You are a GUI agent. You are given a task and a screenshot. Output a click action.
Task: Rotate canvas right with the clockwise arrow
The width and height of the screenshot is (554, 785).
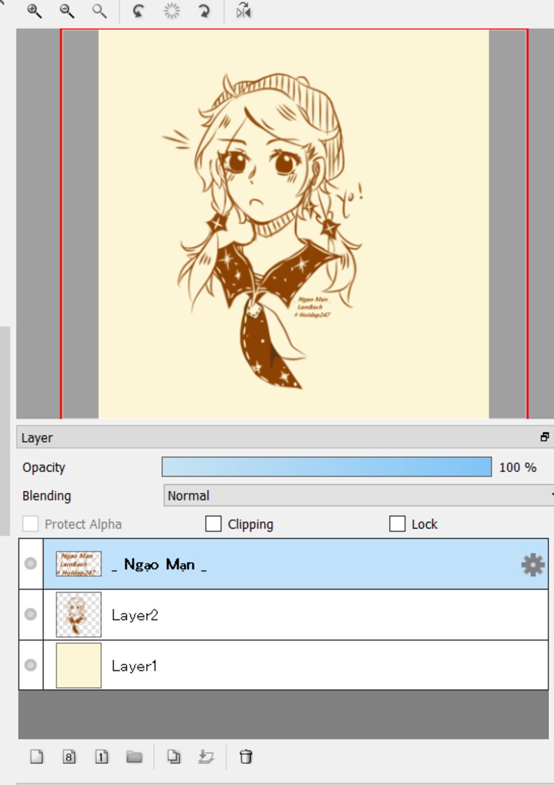205,11
